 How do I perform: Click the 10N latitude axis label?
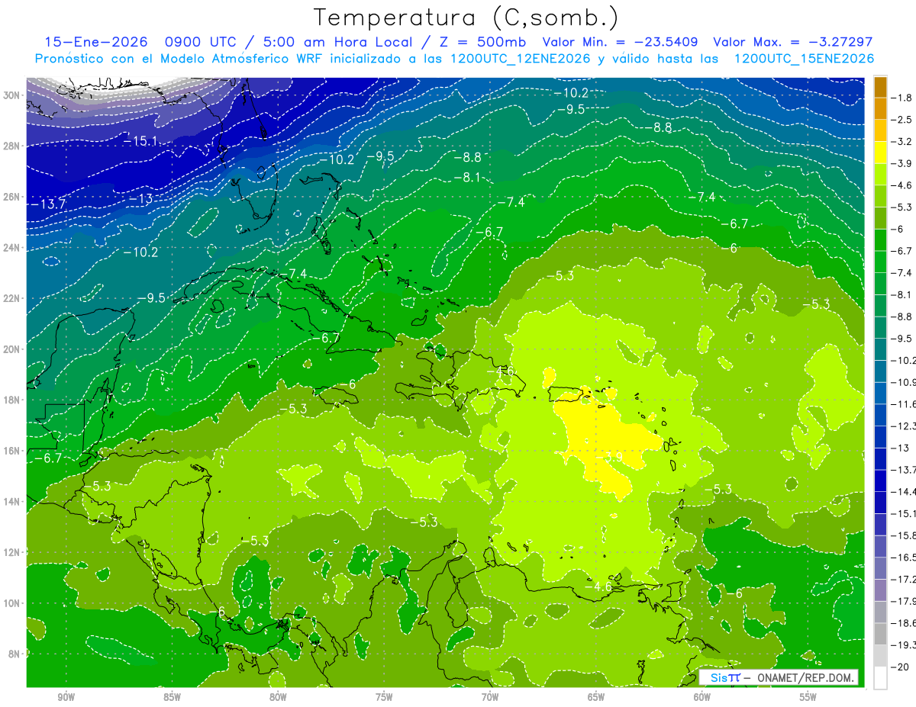click(x=13, y=603)
